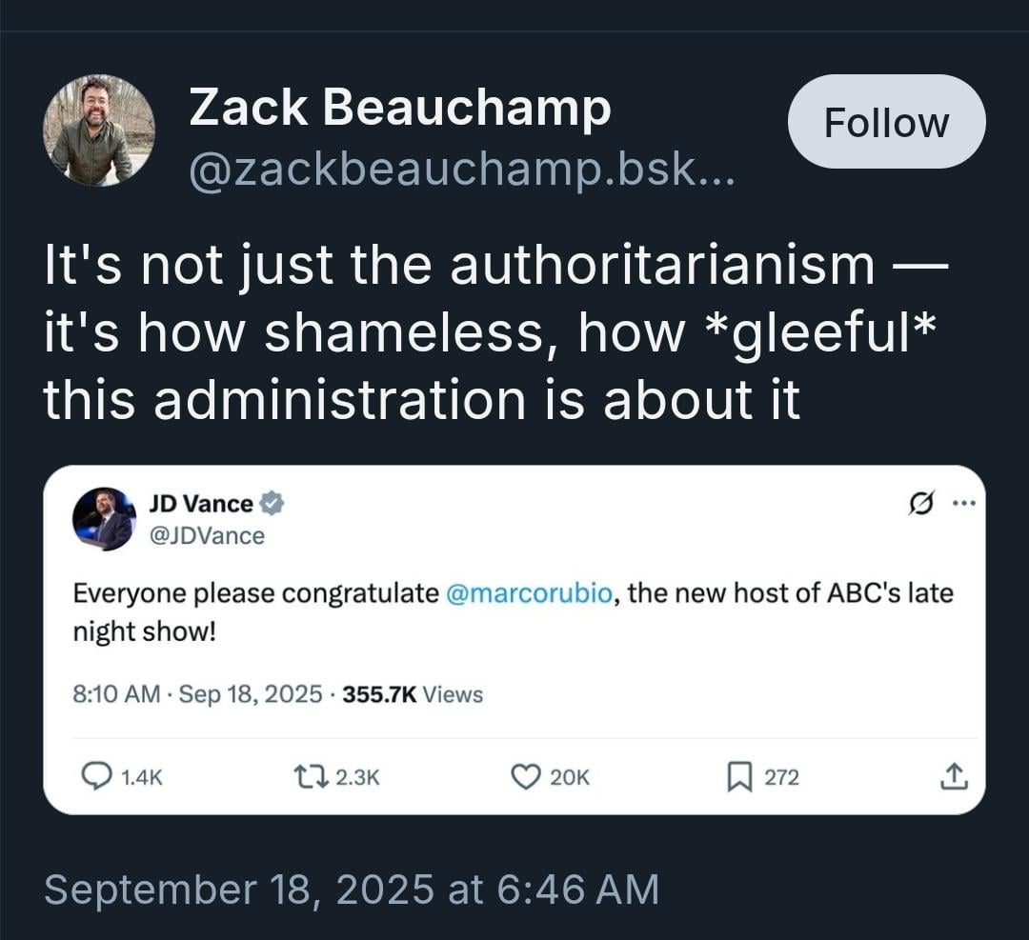Open the JD Vance display name

point(201,504)
